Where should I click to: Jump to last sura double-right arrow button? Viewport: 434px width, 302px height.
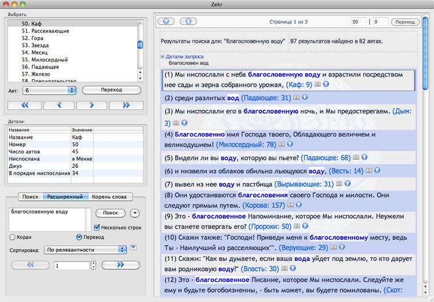point(126,105)
